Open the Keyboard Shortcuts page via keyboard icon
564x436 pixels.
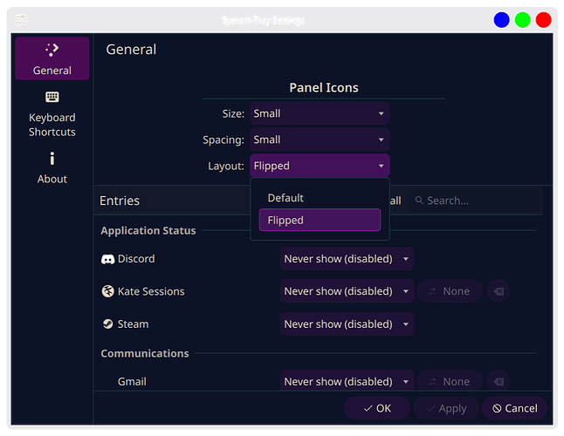point(52,98)
